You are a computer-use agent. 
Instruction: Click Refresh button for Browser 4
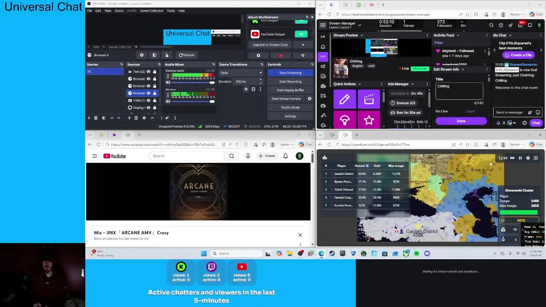(186, 55)
